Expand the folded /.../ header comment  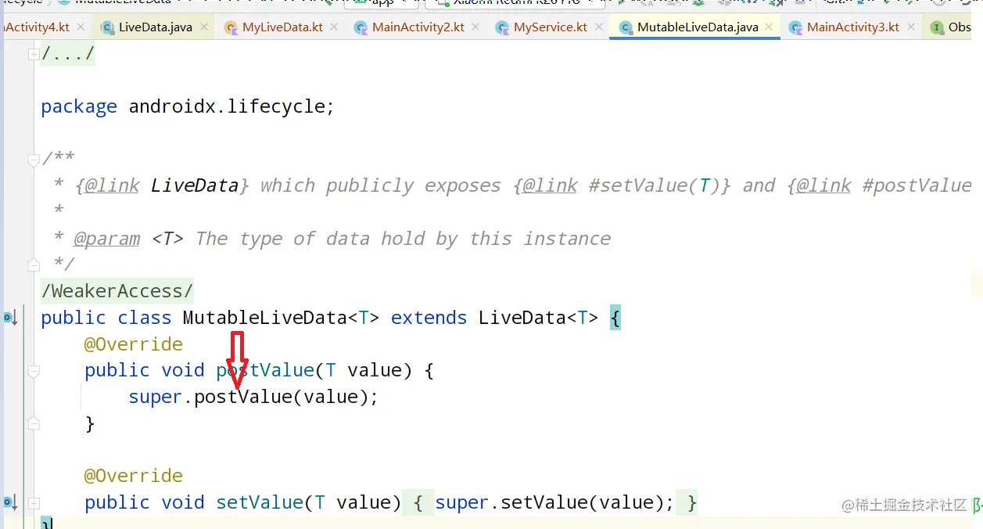[x=34, y=54]
